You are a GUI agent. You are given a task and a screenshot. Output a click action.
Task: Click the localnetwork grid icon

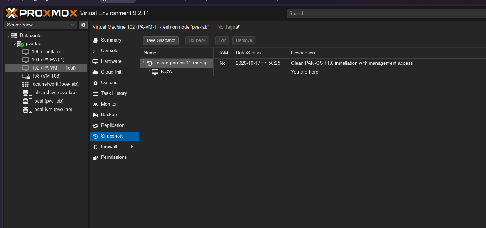25,84
